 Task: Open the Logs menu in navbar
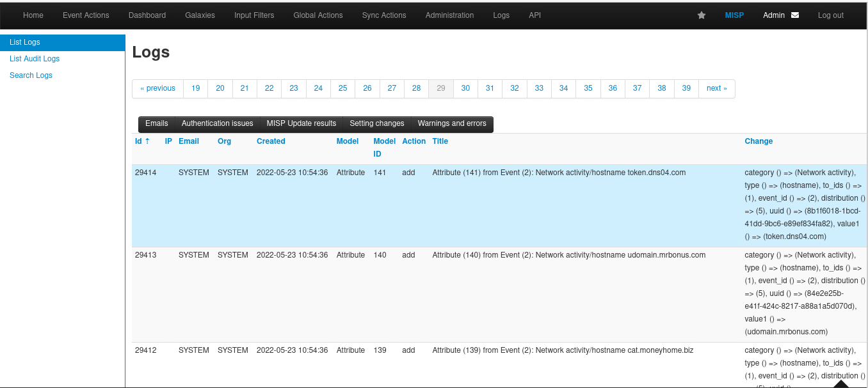(501, 15)
